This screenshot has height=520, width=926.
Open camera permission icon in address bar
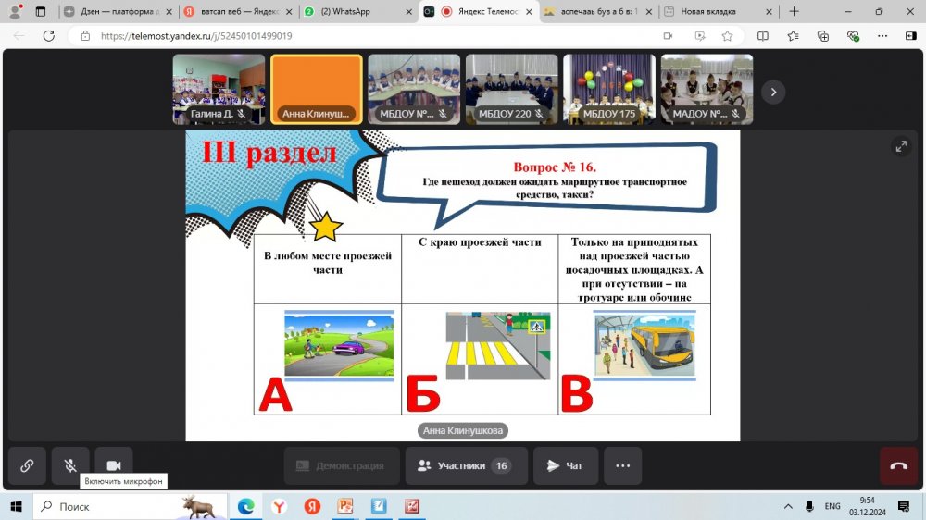tap(668, 36)
